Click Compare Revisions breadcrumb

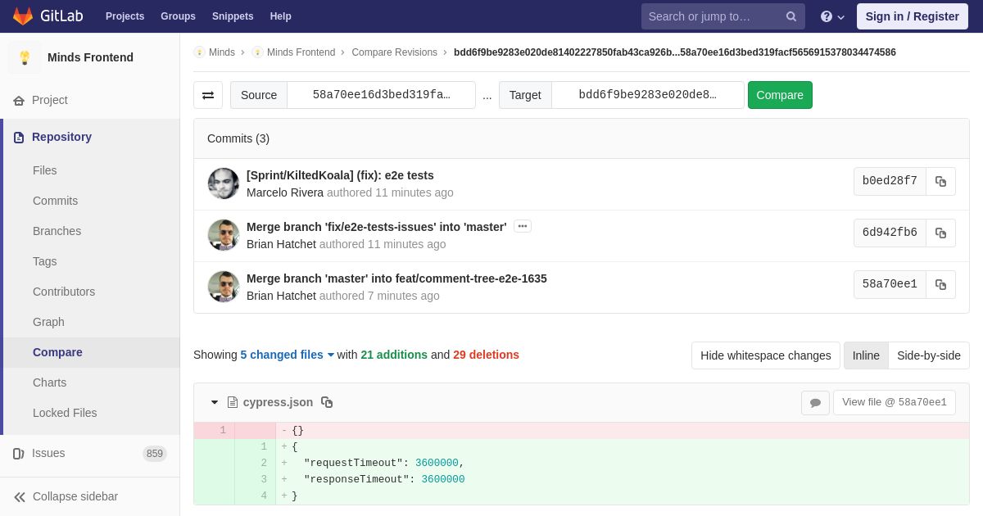point(395,52)
